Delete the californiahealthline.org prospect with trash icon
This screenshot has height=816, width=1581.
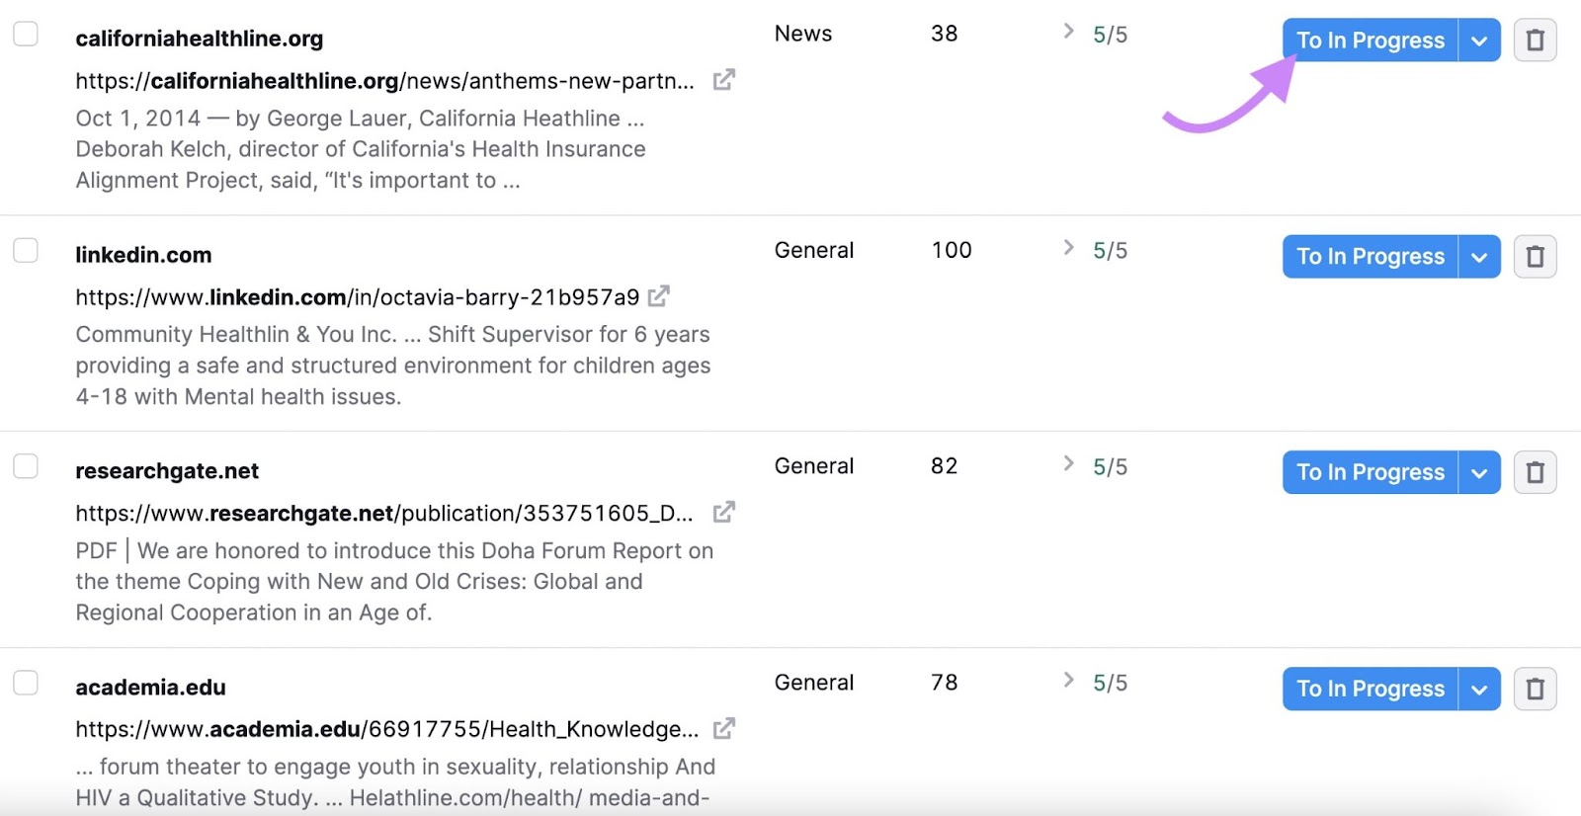coord(1535,41)
